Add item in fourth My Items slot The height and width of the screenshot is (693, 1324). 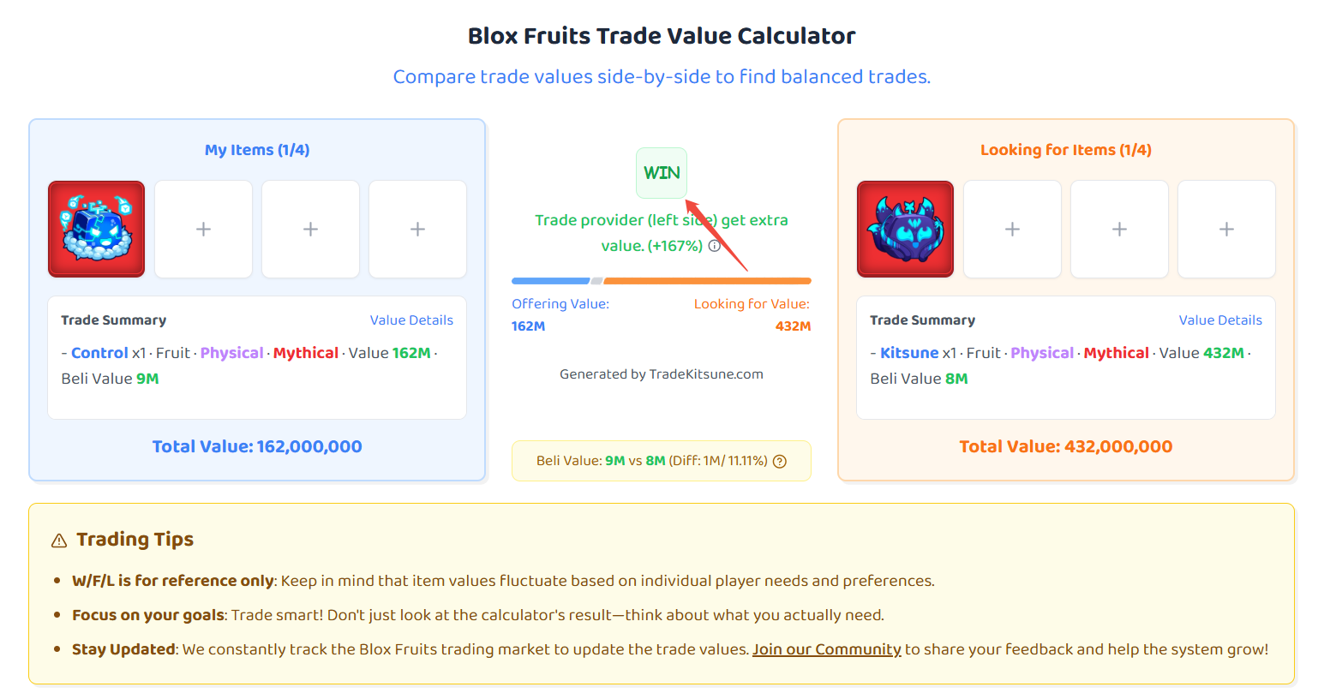pyautogui.click(x=417, y=229)
